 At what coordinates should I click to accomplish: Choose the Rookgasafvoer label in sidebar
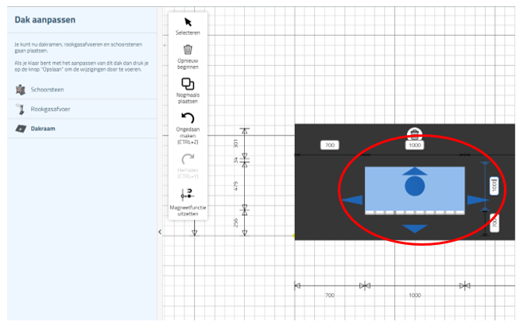point(49,108)
